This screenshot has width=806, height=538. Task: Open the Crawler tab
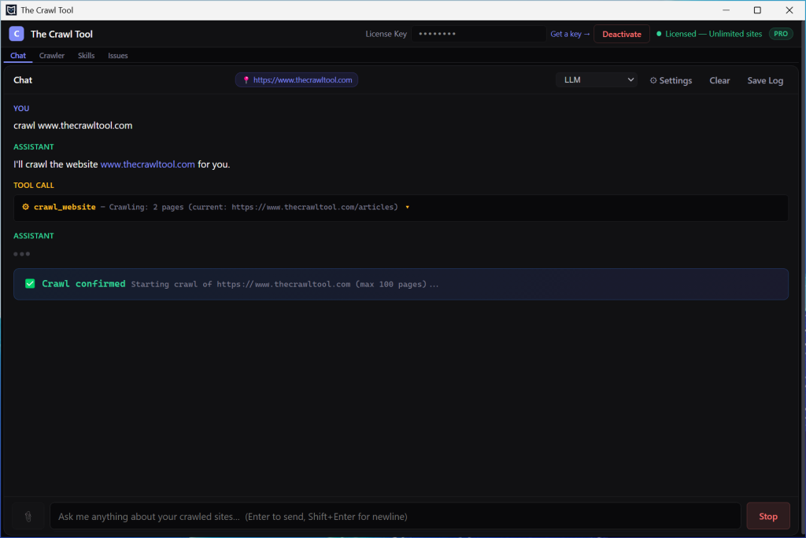52,56
